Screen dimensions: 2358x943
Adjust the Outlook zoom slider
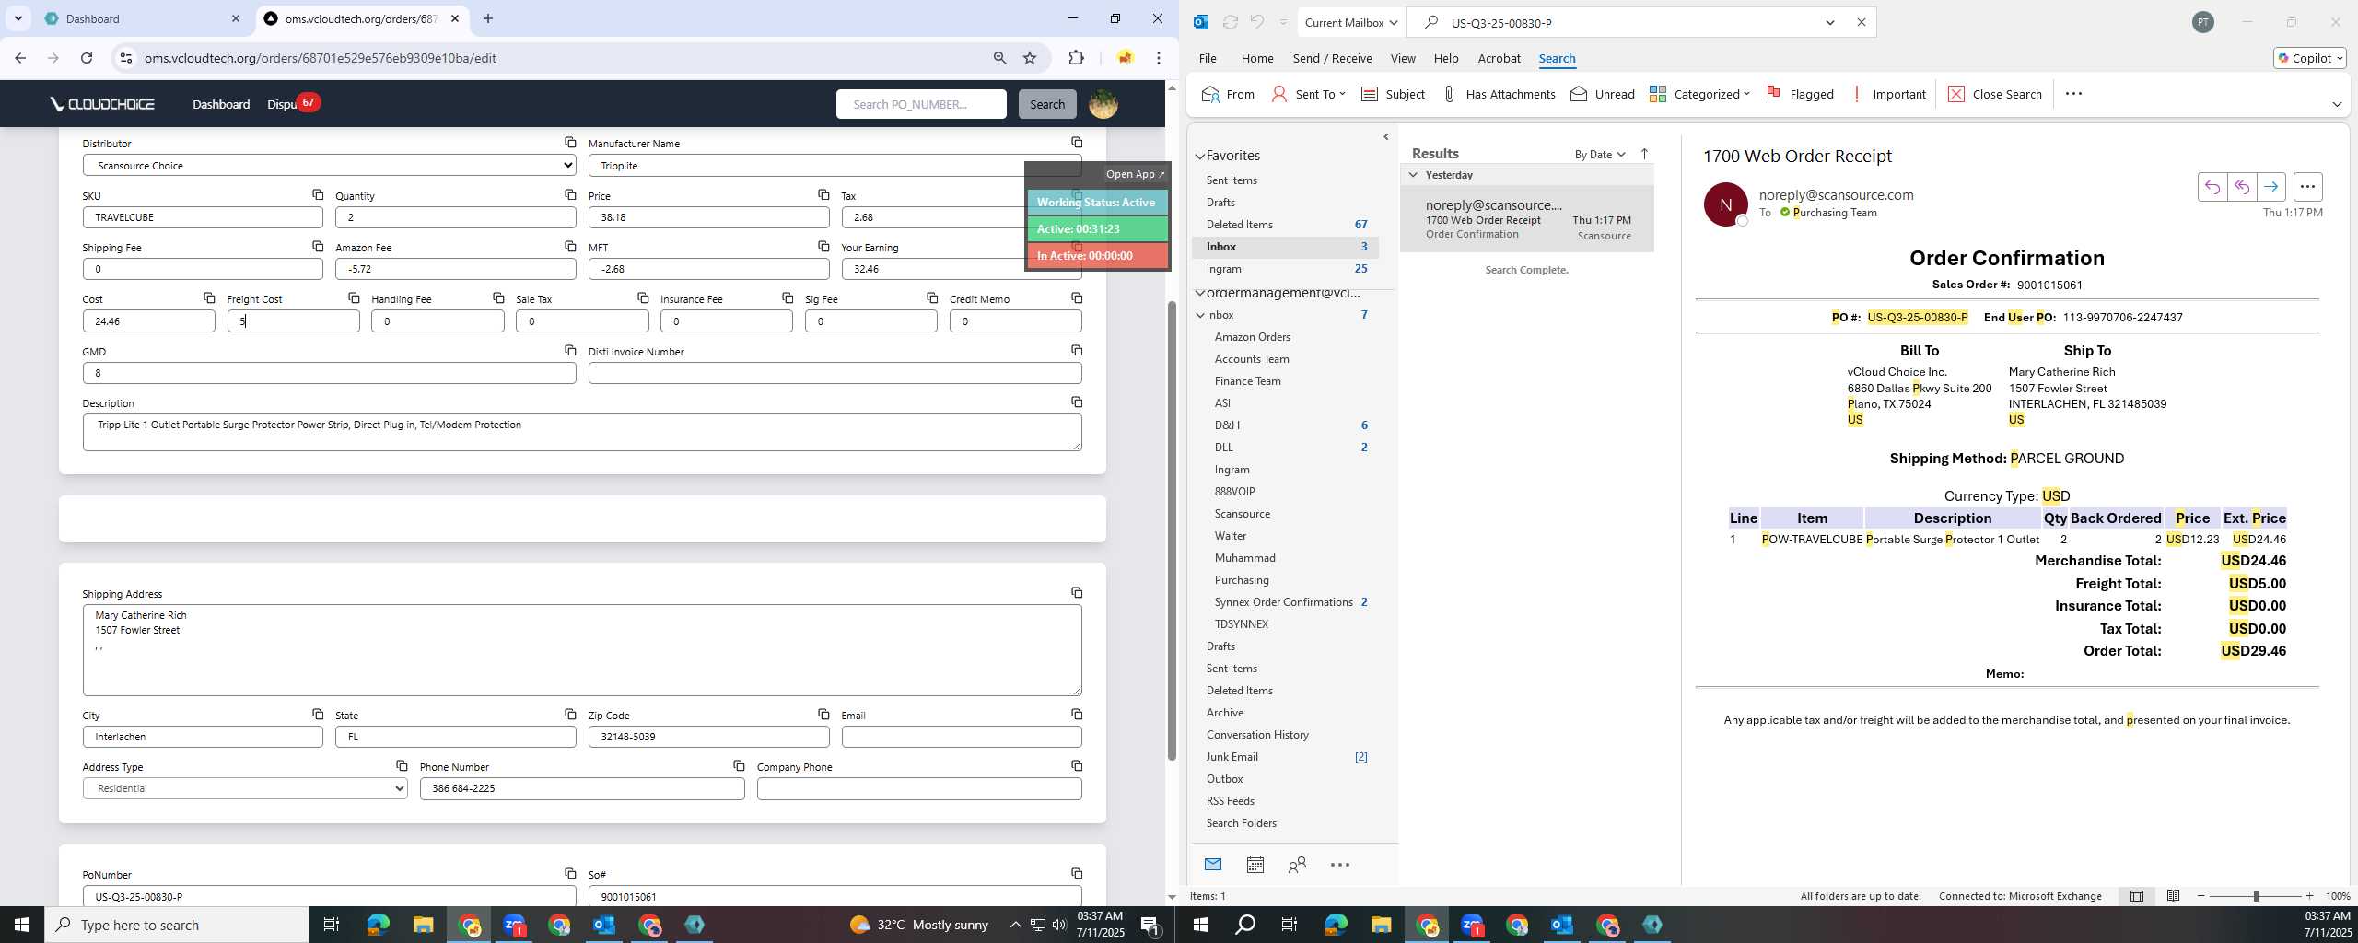[2256, 896]
